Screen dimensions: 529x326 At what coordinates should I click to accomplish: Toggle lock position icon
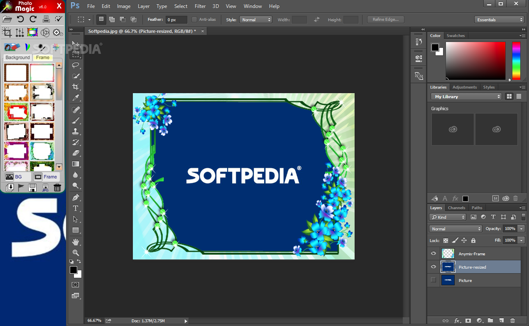click(464, 240)
